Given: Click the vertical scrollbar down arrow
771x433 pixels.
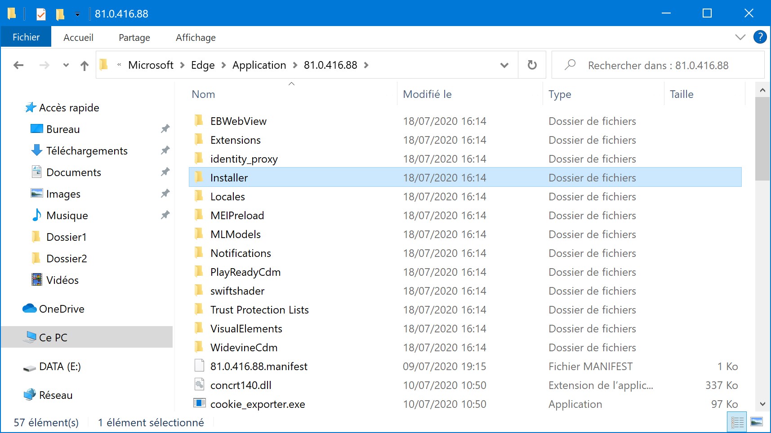Looking at the screenshot, I should 762,404.
